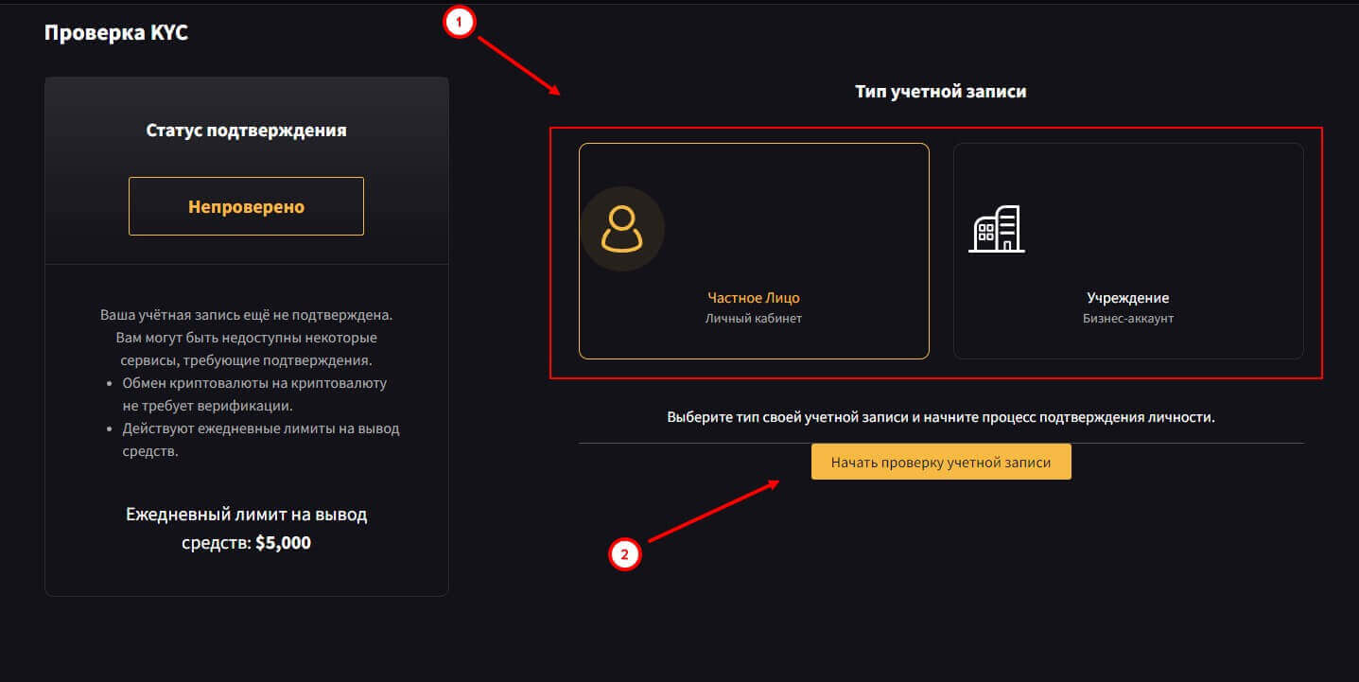Image resolution: width=1359 pixels, height=682 pixels.
Task: Click the "Проверка KYC" page heading
Action: click(116, 33)
